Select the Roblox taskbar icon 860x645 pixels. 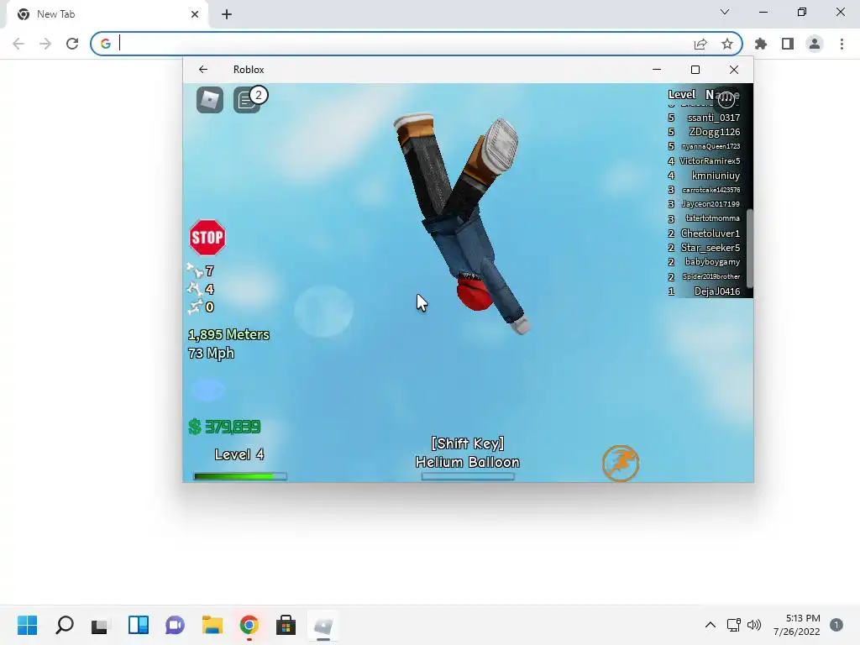pyautogui.click(x=323, y=625)
